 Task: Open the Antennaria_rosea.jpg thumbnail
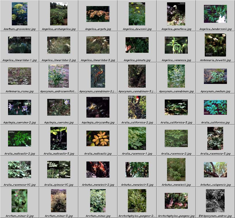[19, 76]
